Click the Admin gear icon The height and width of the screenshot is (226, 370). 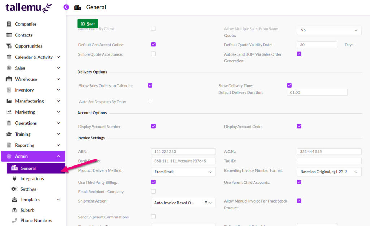[9, 156]
